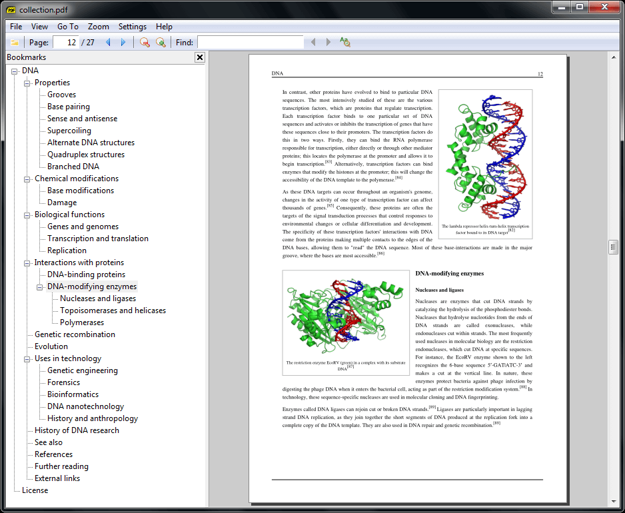Click the page number input field

(65, 43)
